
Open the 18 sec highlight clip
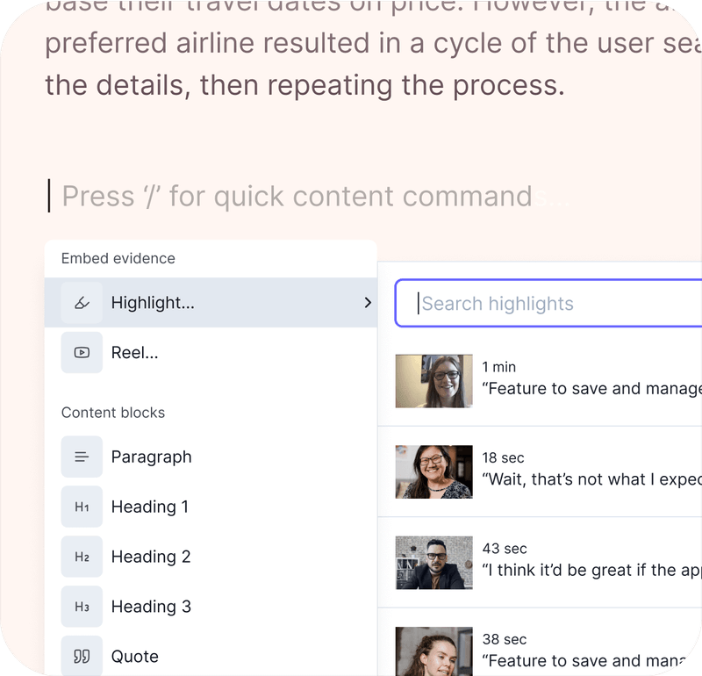562,471
